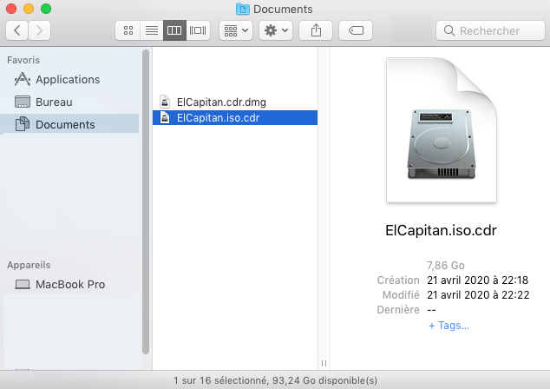Click the MacBook Pro laptop icon
This screenshot has height=389, width=550.
[x=23, y=285]
